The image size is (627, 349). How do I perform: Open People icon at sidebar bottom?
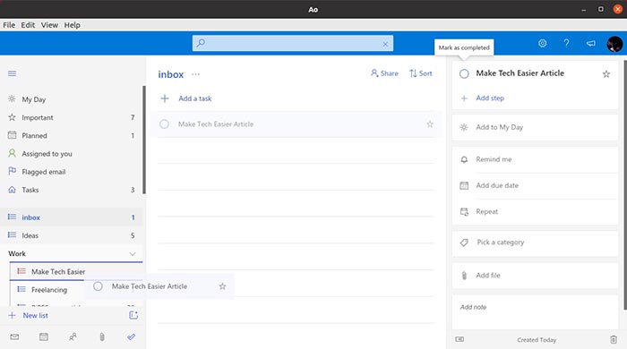point(73,337)
